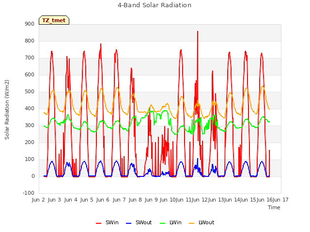The height and width of the screenshot is (232, 310).
Task: Toggle the SWout legend label
Action: (143, 222)
